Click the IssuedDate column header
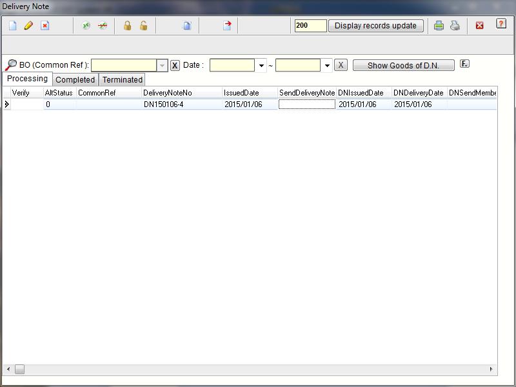The width and height of the screenshot is (516, 387). (x=250, y=93)
